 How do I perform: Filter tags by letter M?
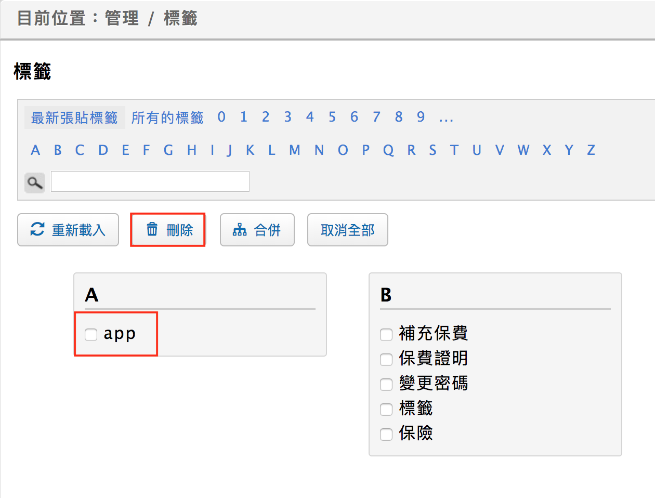pyautogui.click(x=295, y=150)
